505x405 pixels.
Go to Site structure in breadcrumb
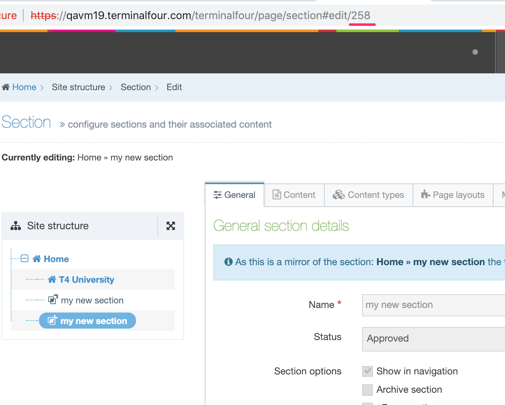(x=78, y=87)
